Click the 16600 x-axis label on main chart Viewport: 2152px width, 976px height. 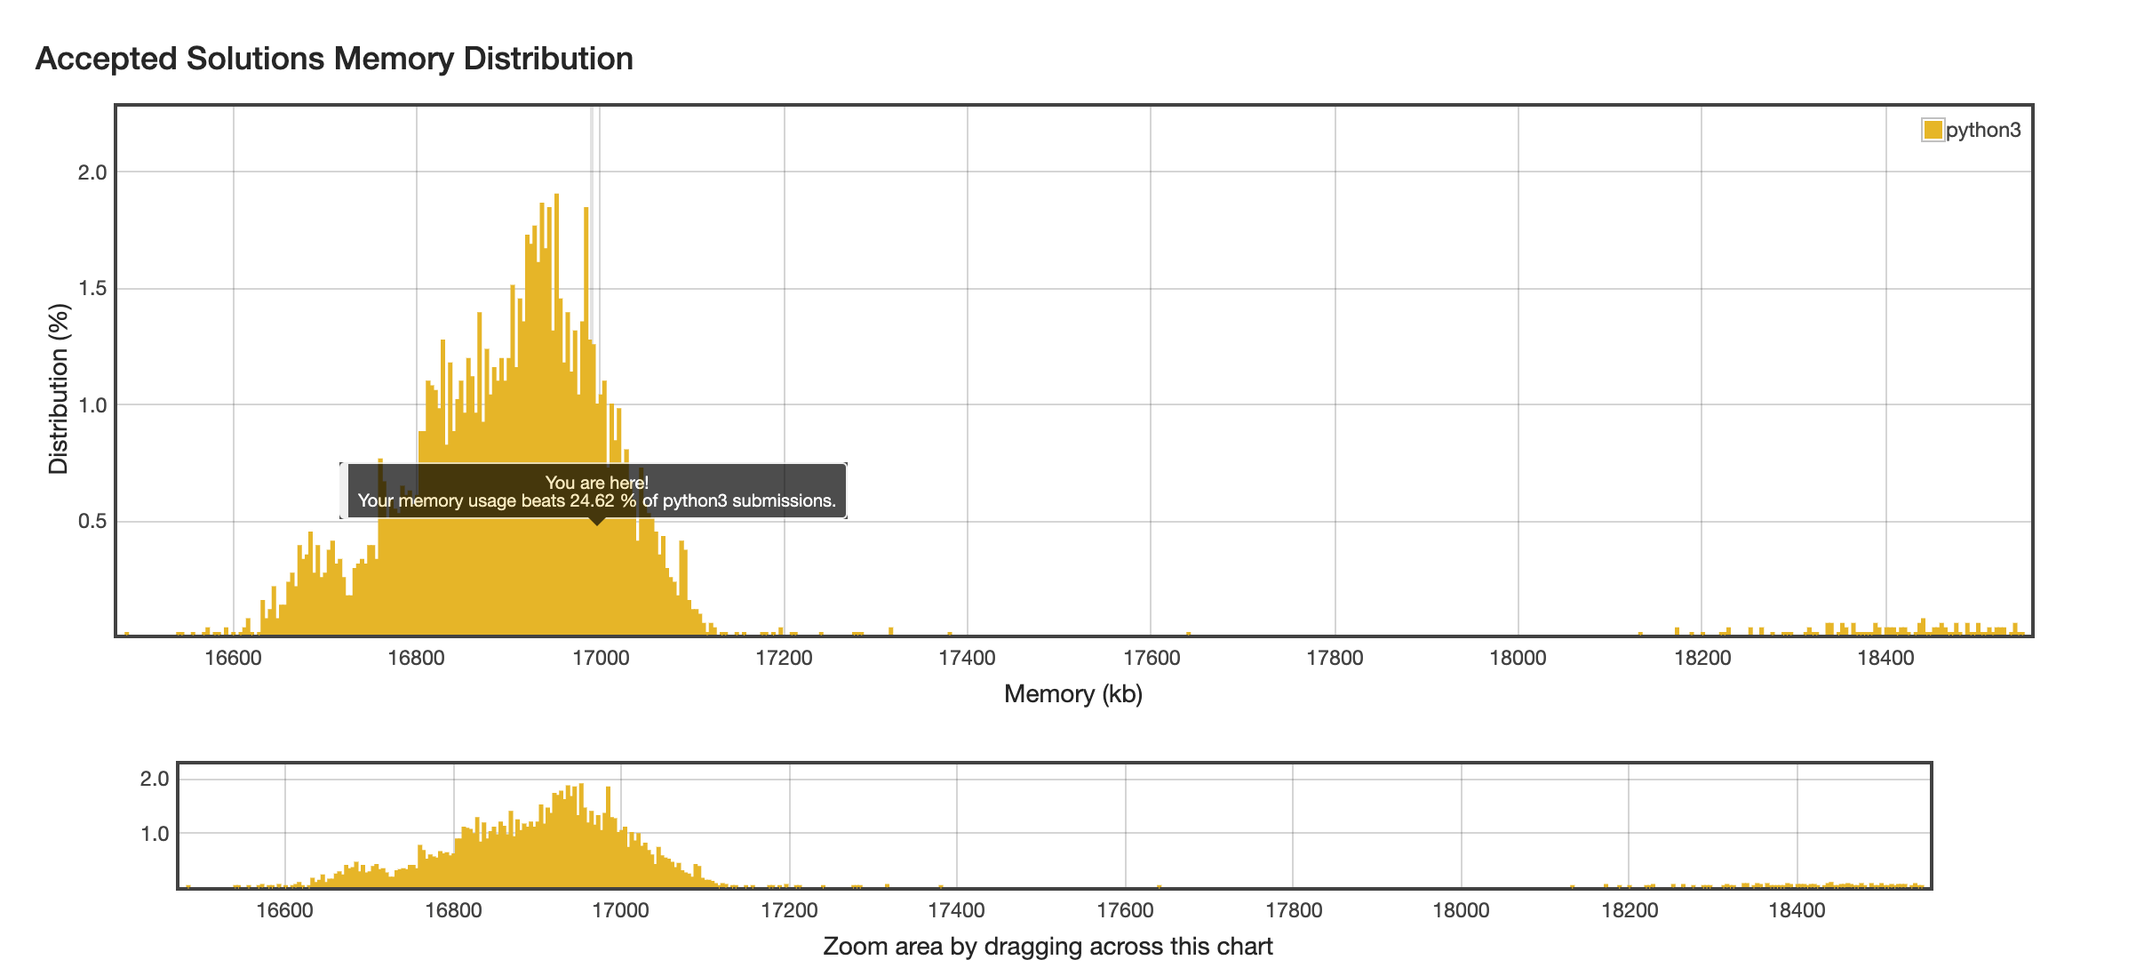pyautogui.click(x=233, y=658)
